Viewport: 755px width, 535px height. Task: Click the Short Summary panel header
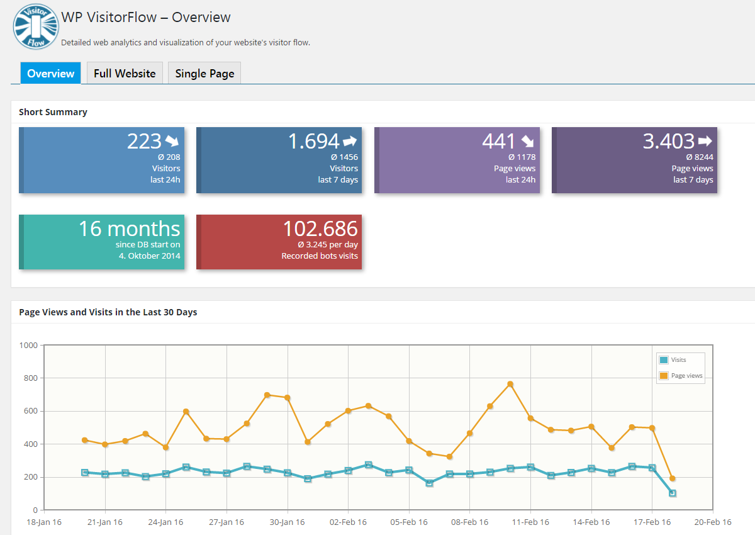(x=53, y=112)
